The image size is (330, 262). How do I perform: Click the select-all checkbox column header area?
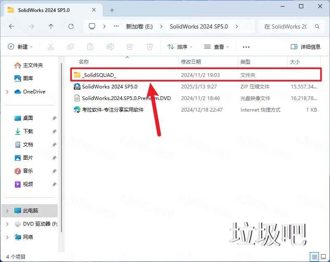pyautogui.click(x=72, y=62)
